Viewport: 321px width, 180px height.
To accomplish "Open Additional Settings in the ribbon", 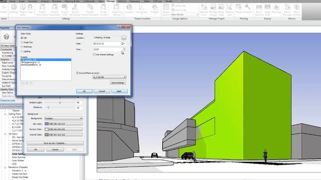I will pos(116,9).
